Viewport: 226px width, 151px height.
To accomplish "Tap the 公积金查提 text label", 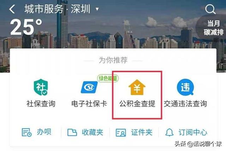I will pos(137,104).
